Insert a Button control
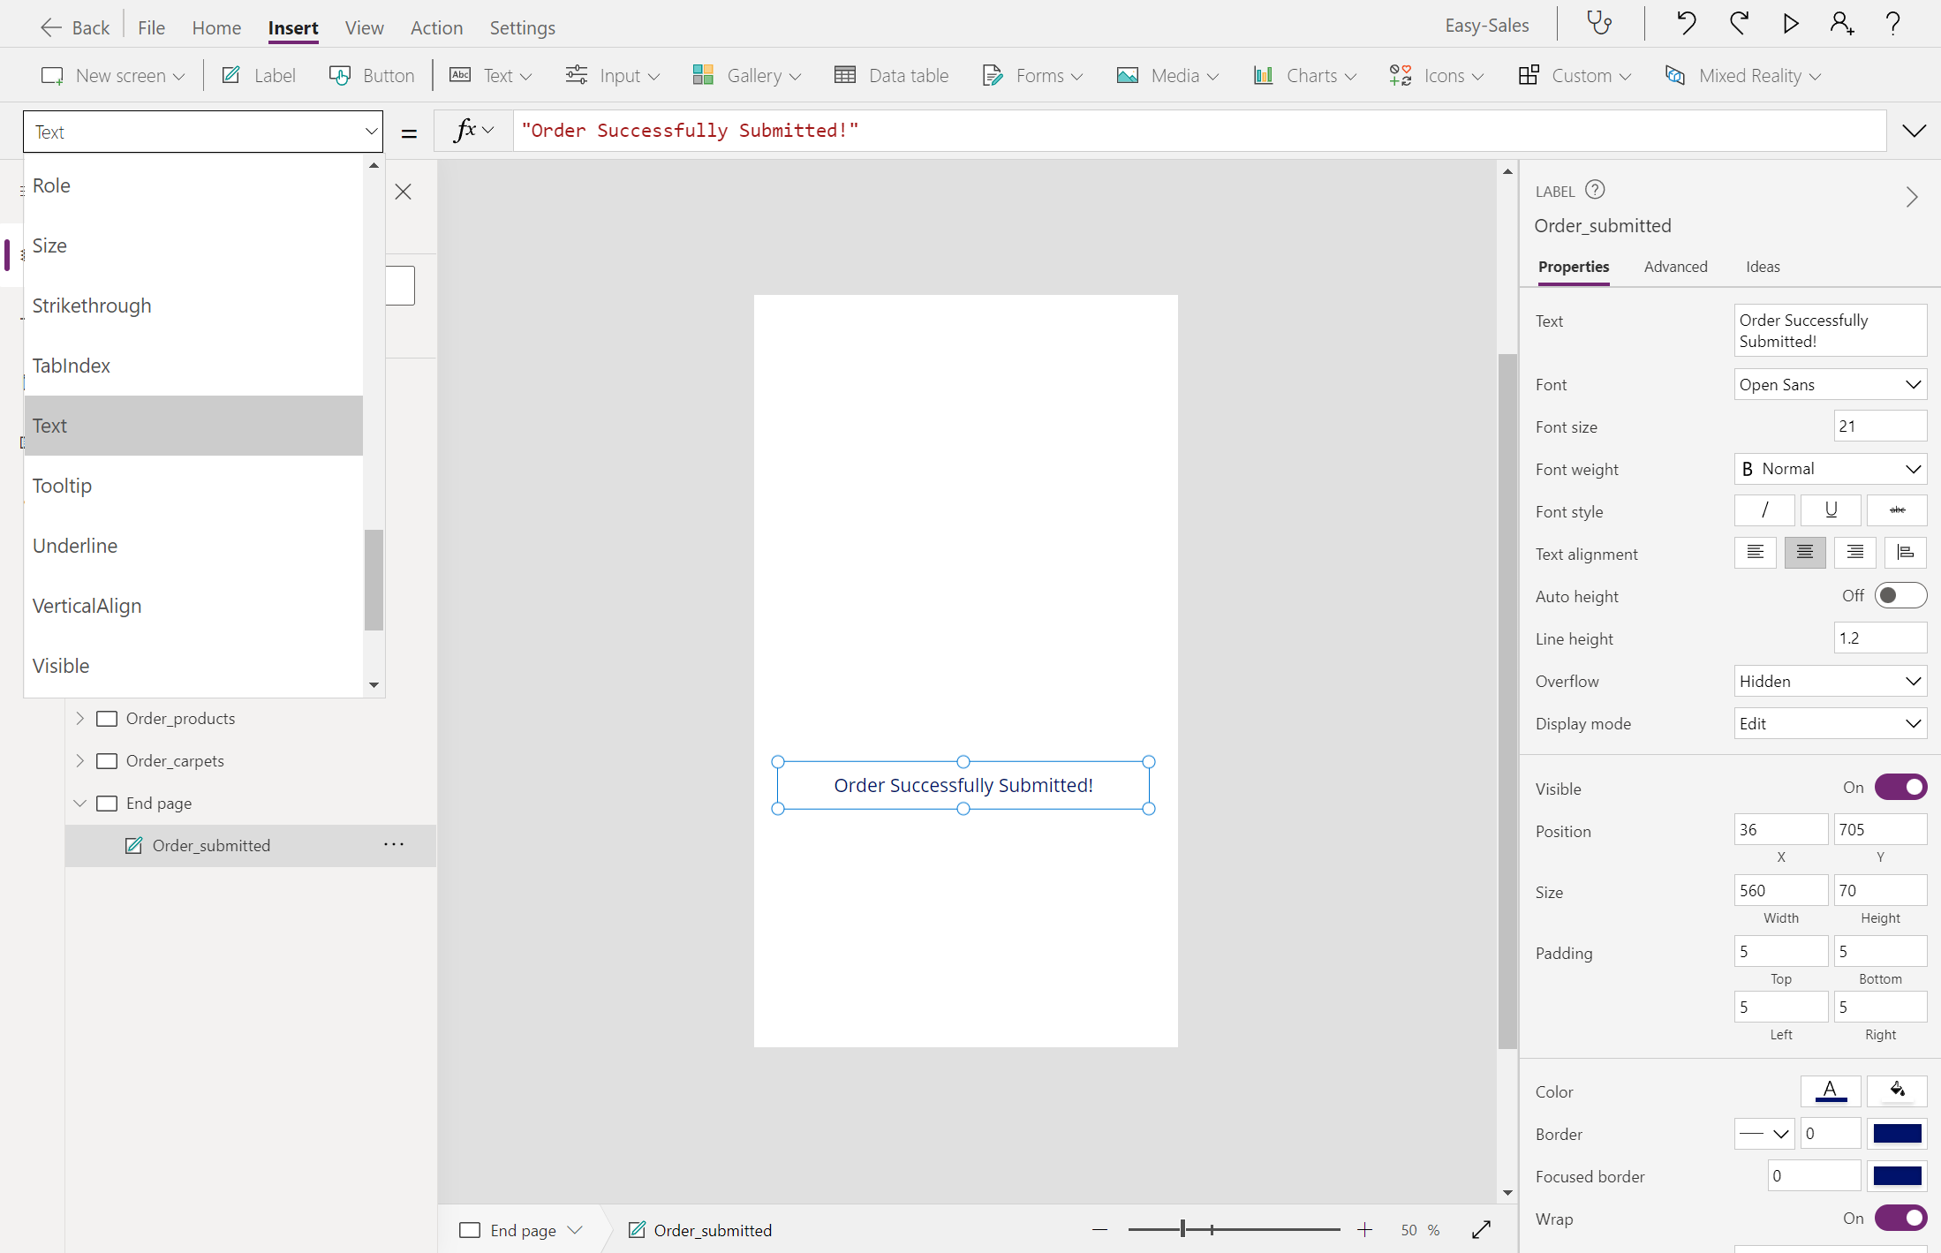 (x=372, y=76)
